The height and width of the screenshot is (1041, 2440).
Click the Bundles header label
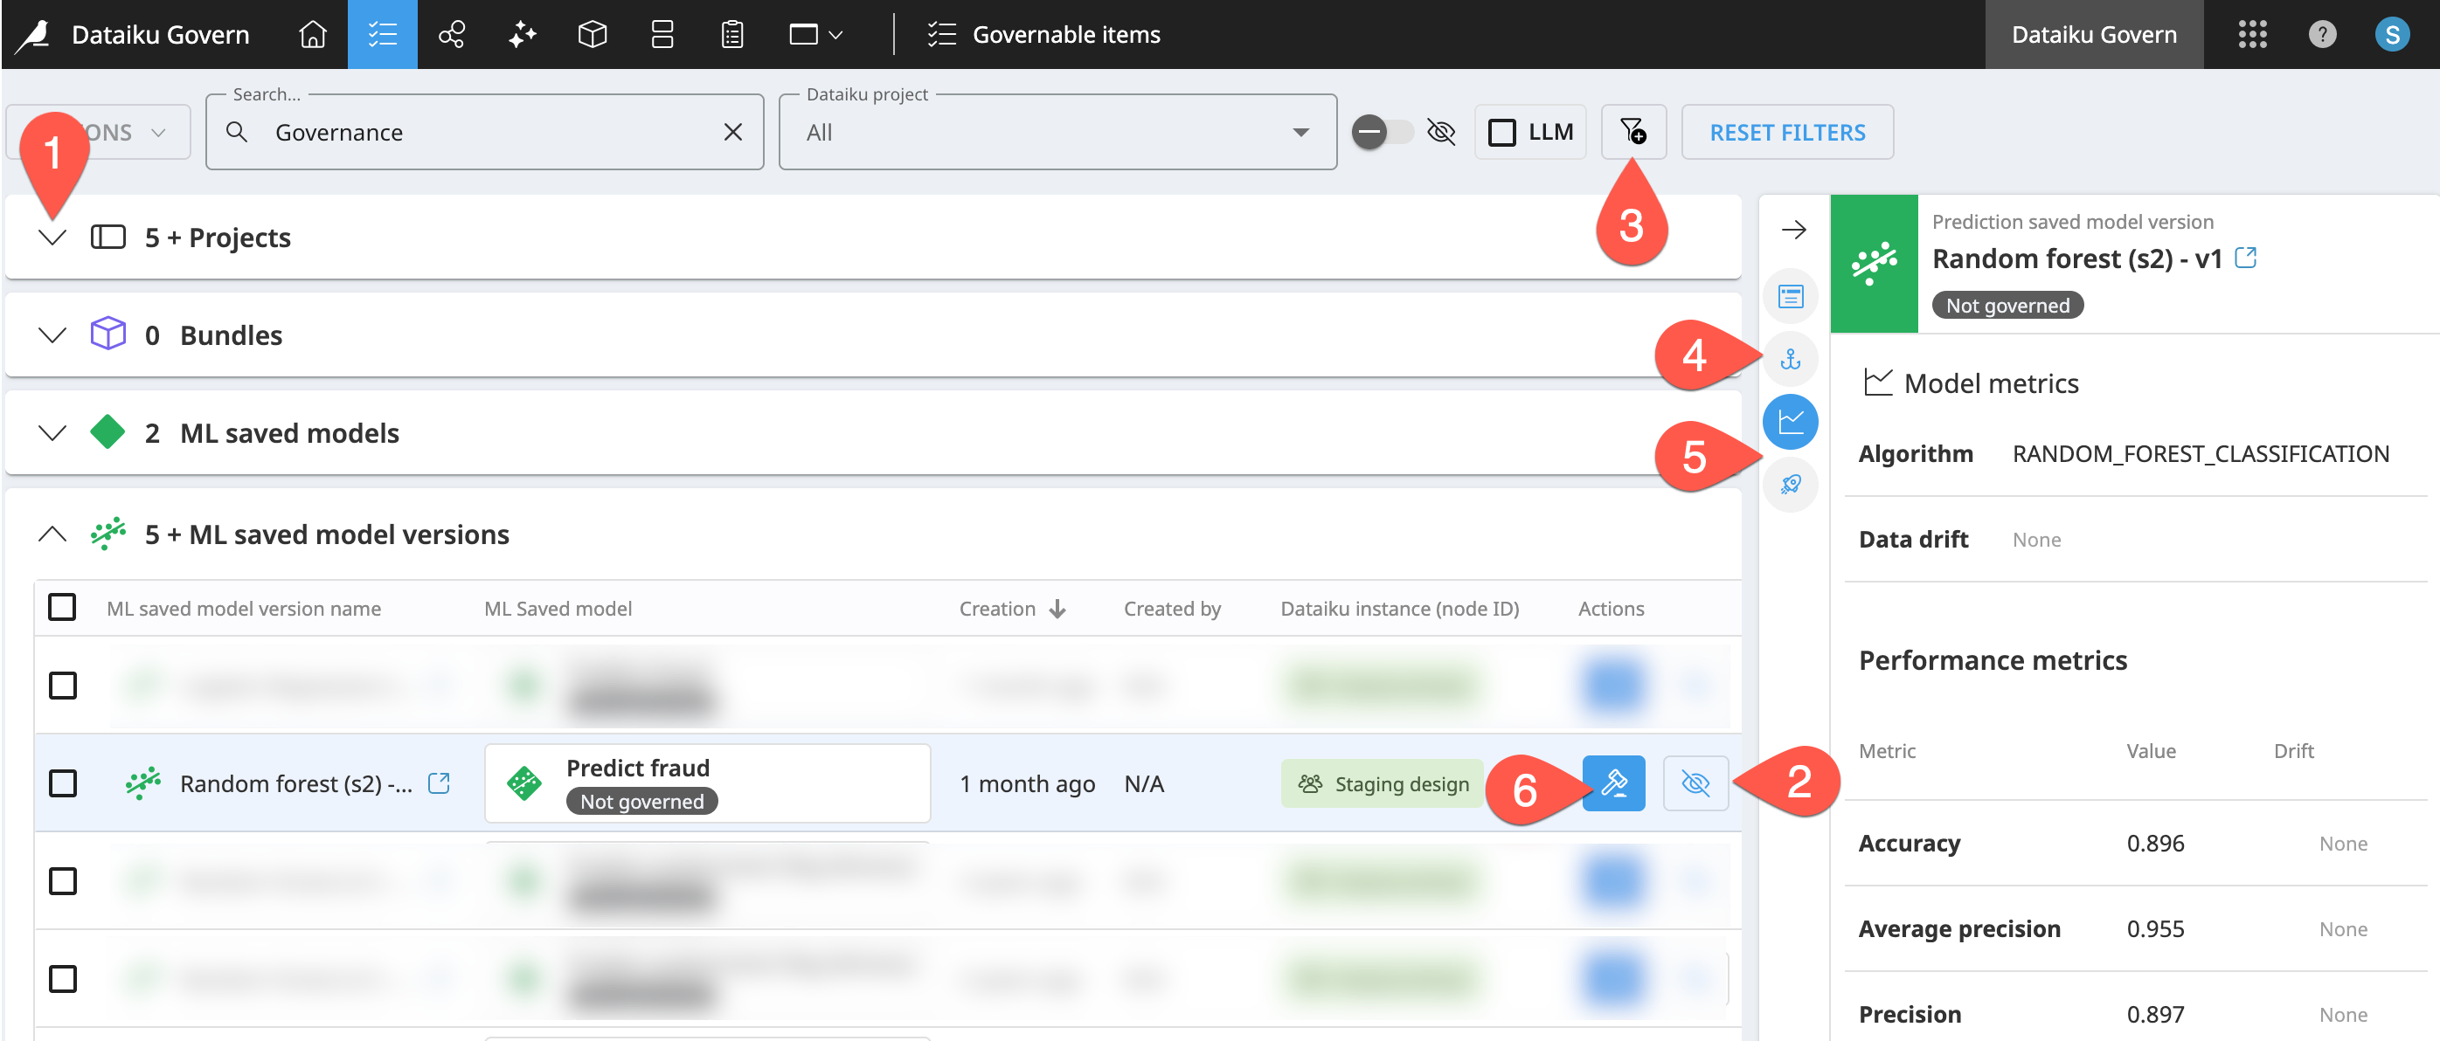pos(230,335)
